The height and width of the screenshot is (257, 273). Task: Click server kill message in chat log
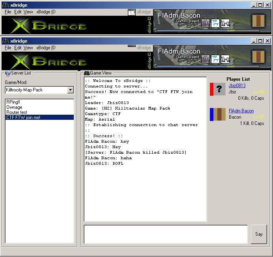pyautogui.click(x=136, y=153)
